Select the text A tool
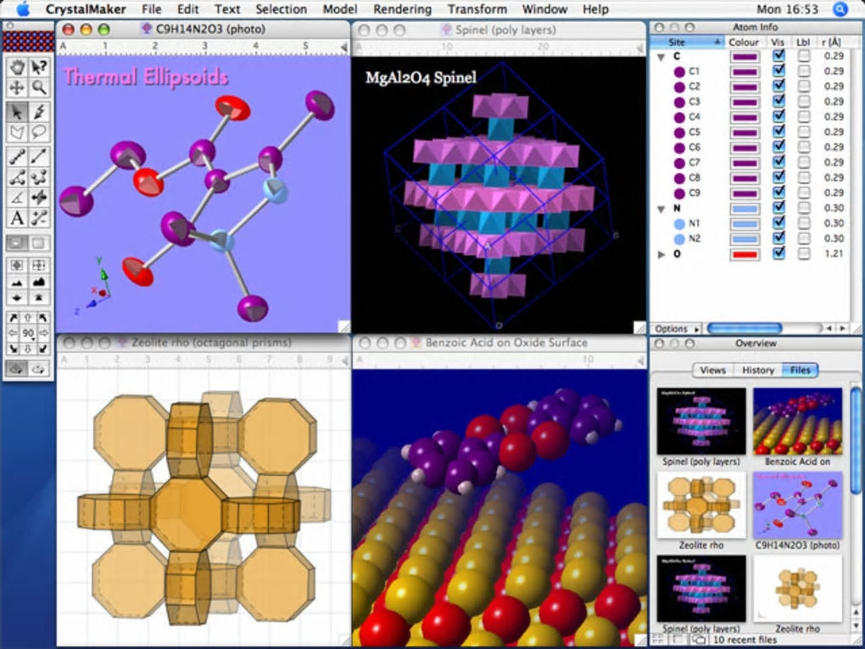Viewport: 865px width, 649px height. tap(17, 218)
